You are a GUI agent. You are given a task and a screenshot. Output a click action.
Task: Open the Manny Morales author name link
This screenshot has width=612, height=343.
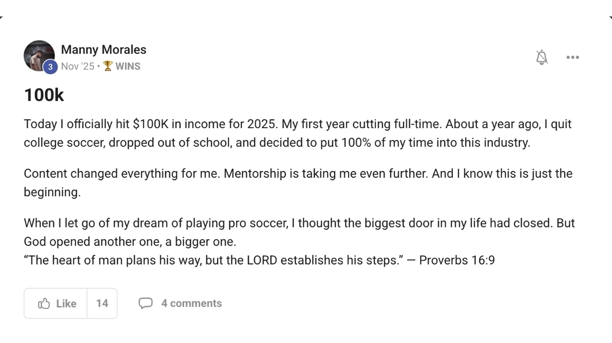[x=104, y=49]
